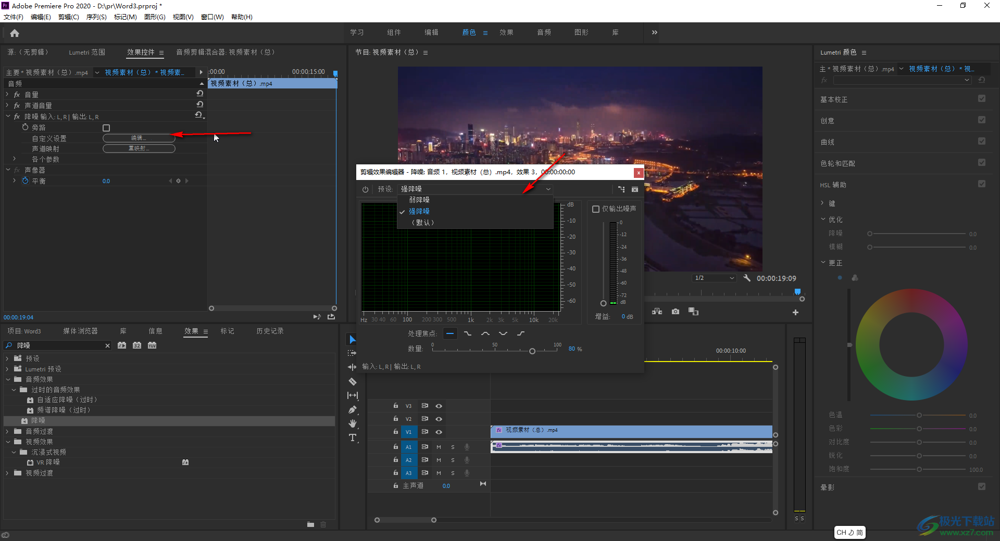This screenshot has width=1000, height=541.
Task: Toggle 色轮和匹配 checkbox
Action: [x=982, y=163]
